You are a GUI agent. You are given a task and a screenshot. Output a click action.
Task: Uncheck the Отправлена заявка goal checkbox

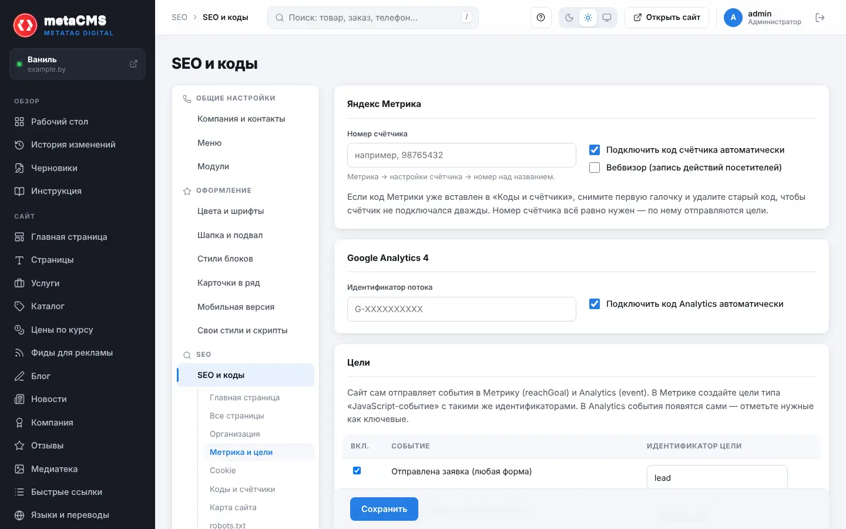pyautogui.click(x=357, y=471)
